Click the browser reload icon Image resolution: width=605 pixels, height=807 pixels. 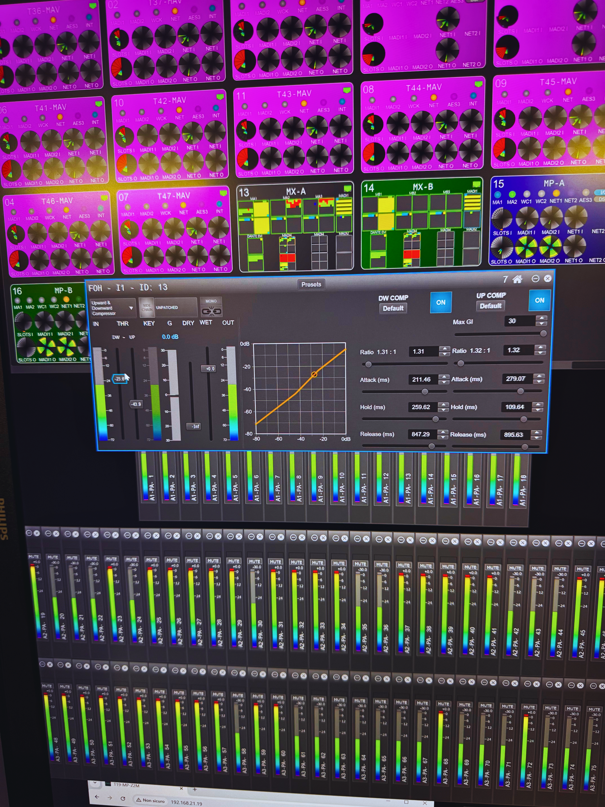123,798
